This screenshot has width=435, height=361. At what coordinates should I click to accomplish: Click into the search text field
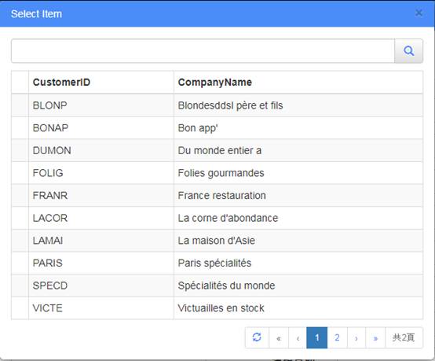coord(203,51)
